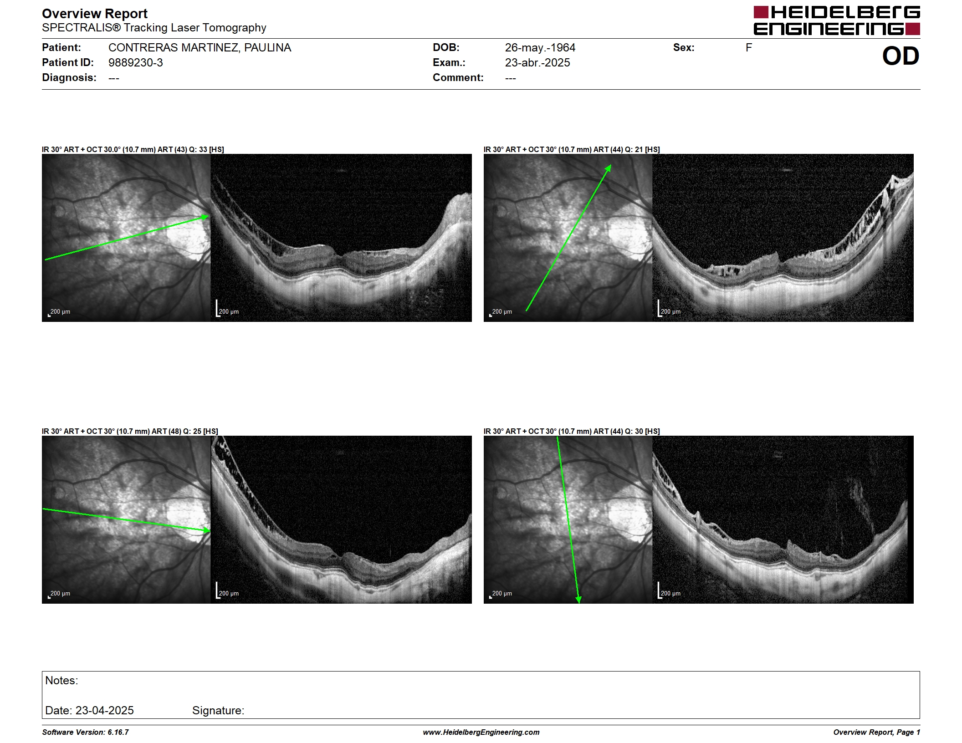The height and width of the screenshot is (743, 962).
Task: Click the Heidelberg Engineering logo
Action: click(837, 20)
